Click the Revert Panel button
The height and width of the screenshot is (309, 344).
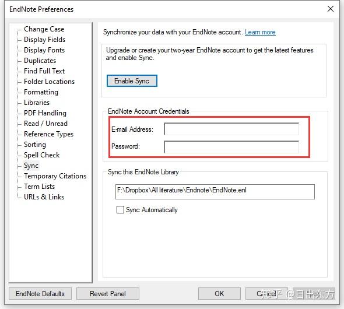[108, 294]
